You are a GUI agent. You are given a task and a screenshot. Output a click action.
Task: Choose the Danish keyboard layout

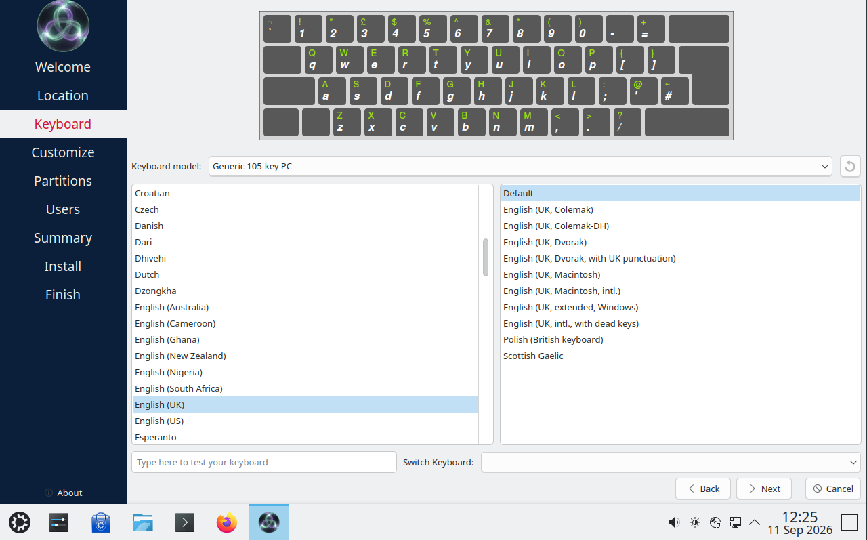tap(305, 226)
